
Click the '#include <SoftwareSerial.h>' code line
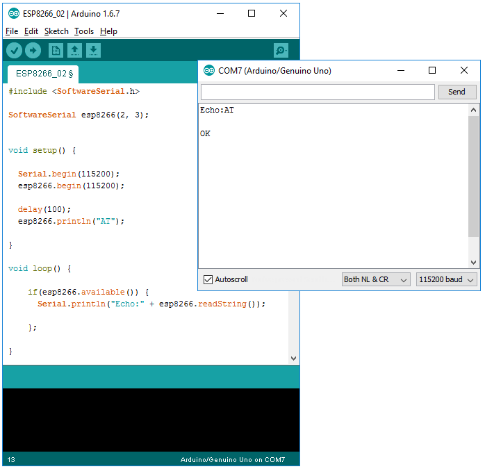(x=74, y=91)
